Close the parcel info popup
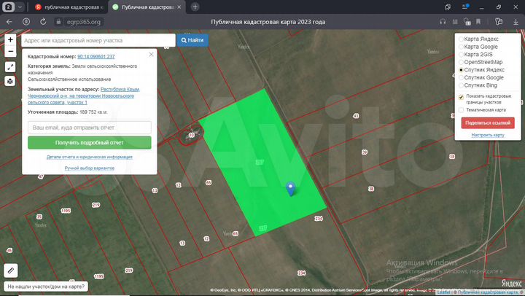The width and height of the screenshot is (525, 296). 151,53
